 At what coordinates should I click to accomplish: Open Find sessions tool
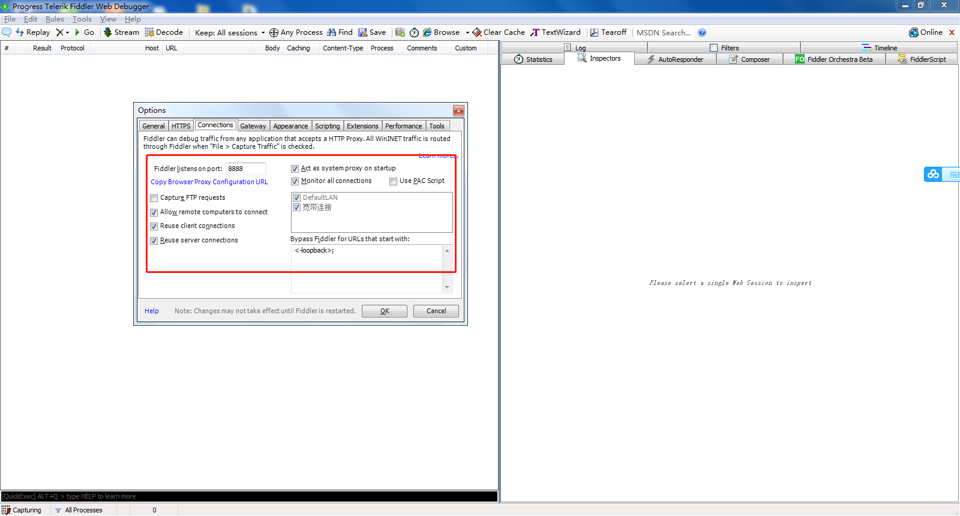click(340, 32)
